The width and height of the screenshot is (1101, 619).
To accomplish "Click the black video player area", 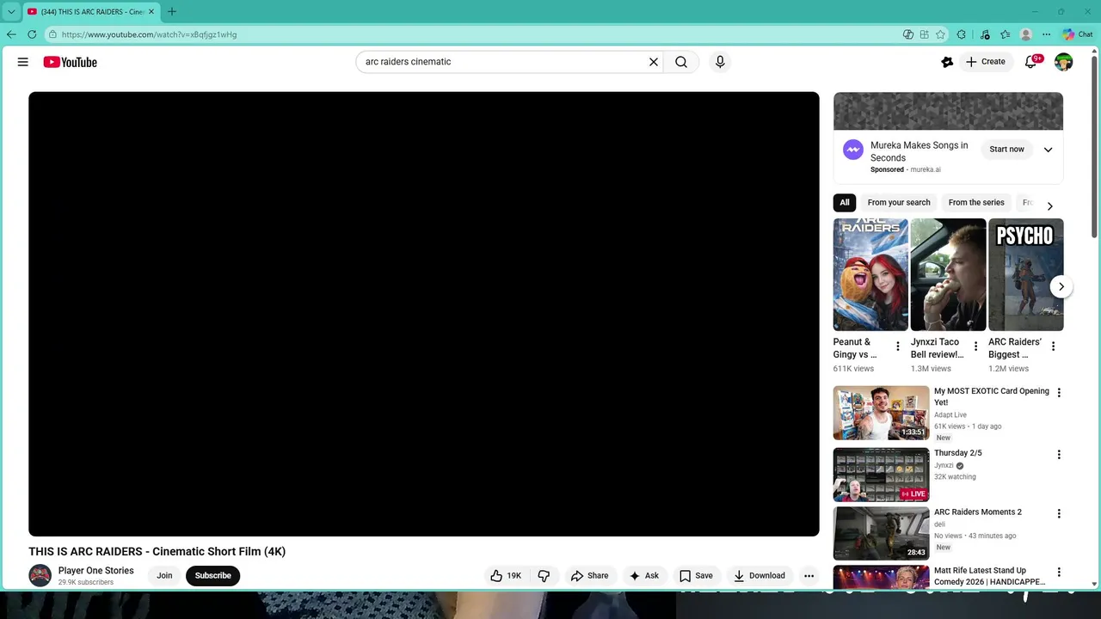I will [424, 314].
